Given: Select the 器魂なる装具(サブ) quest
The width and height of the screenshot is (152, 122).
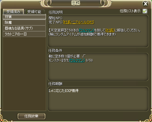Looking at the screenshot, I should 24,28.
